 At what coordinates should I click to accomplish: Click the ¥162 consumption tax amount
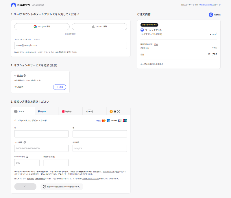(215, 48)
